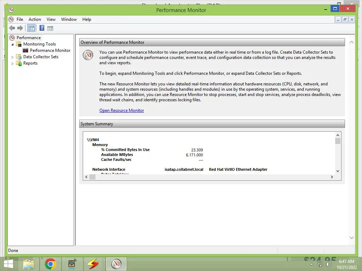
Task: Click System Summary scroll right arrow
Action: pos(332,177)
